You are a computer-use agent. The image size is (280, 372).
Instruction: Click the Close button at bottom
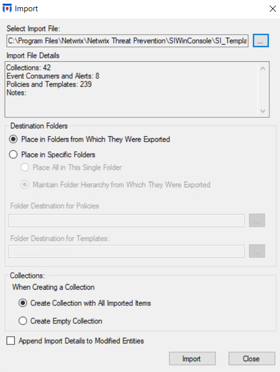click(252, 359)
